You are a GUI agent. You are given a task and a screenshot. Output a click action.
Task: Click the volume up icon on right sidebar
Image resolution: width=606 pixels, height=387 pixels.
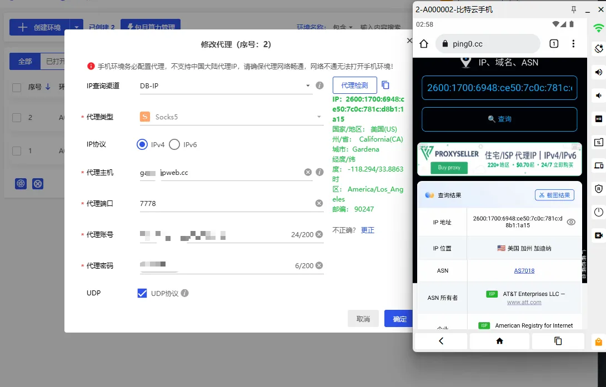click(598, 72)
